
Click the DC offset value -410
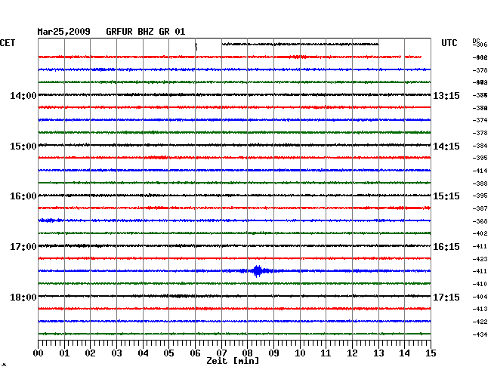point(480,284)
